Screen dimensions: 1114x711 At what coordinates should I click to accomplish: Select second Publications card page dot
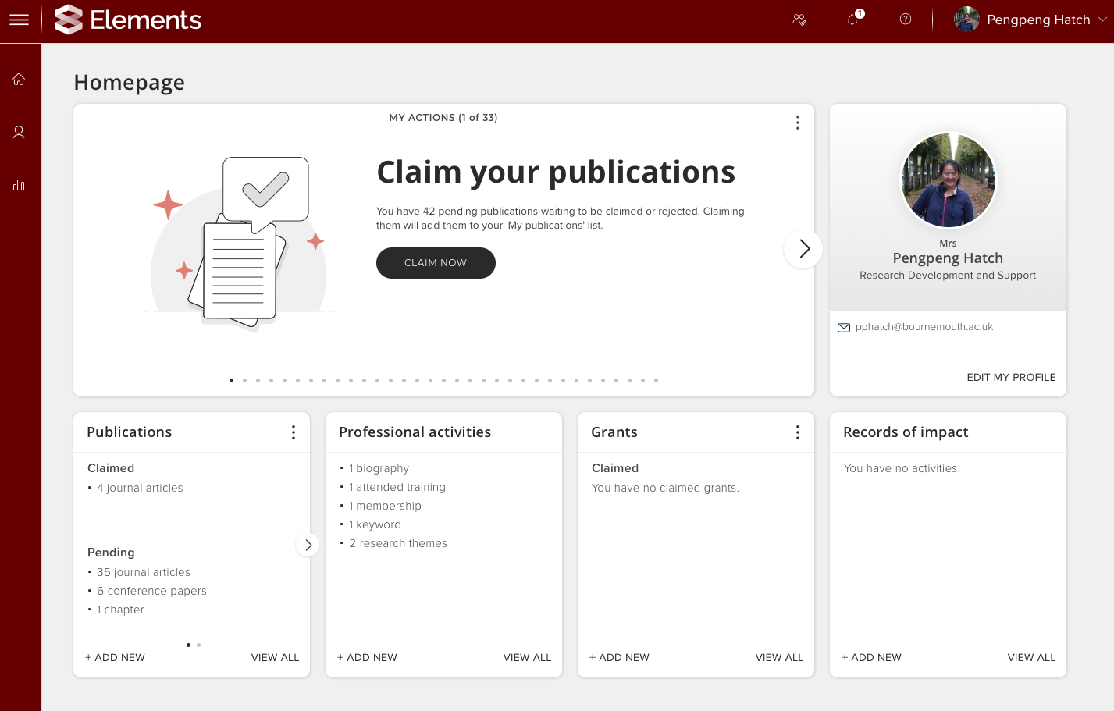tap(199, 645)
